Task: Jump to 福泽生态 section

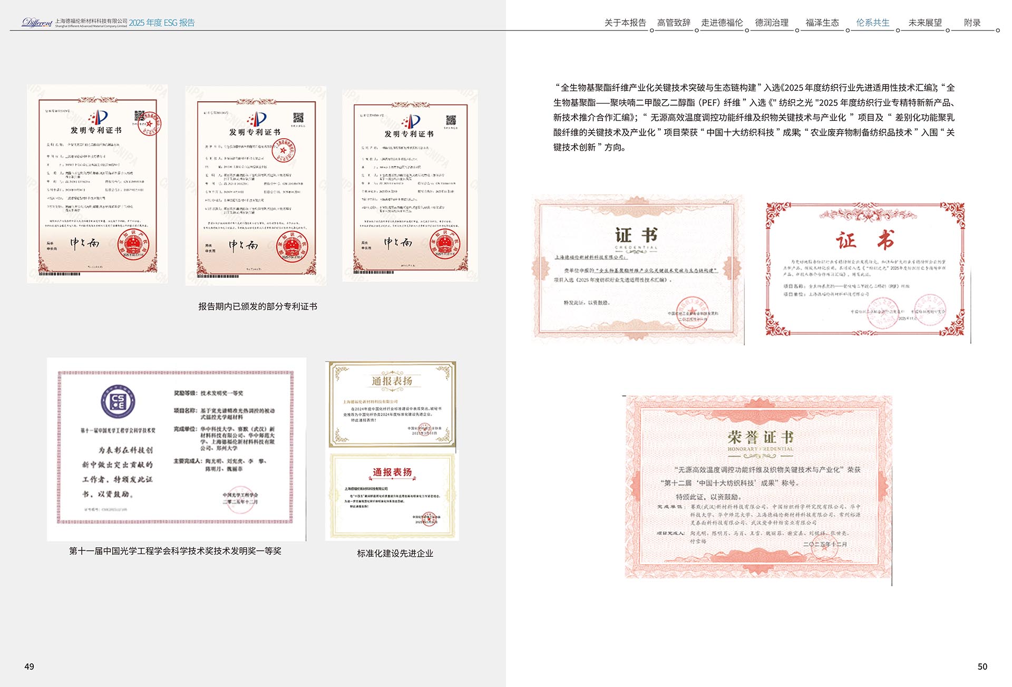Action: (x=822, y=23)
